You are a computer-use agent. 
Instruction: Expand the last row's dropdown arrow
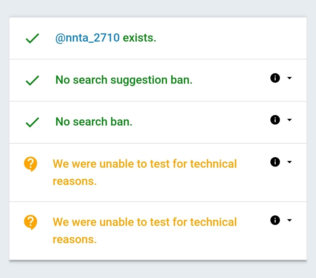(289, 220)
